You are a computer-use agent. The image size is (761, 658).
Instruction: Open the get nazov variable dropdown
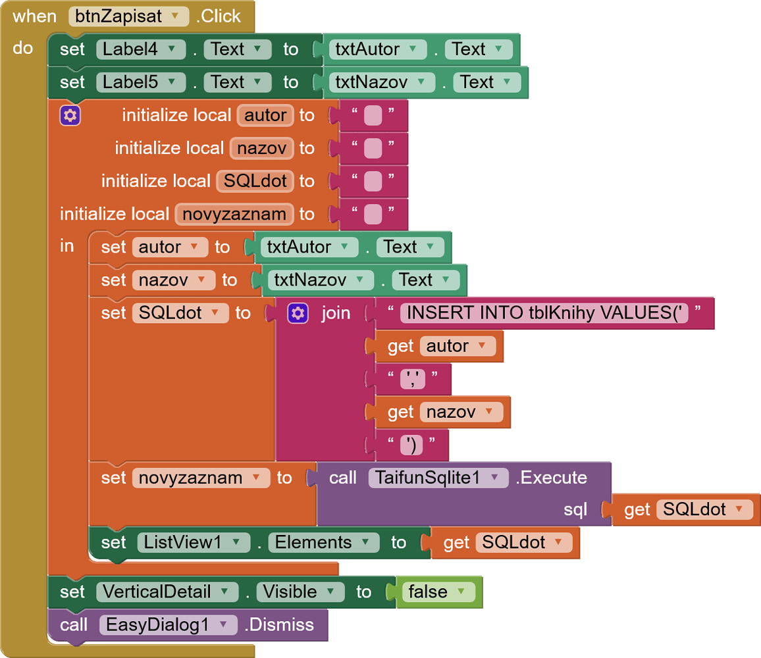488,412
